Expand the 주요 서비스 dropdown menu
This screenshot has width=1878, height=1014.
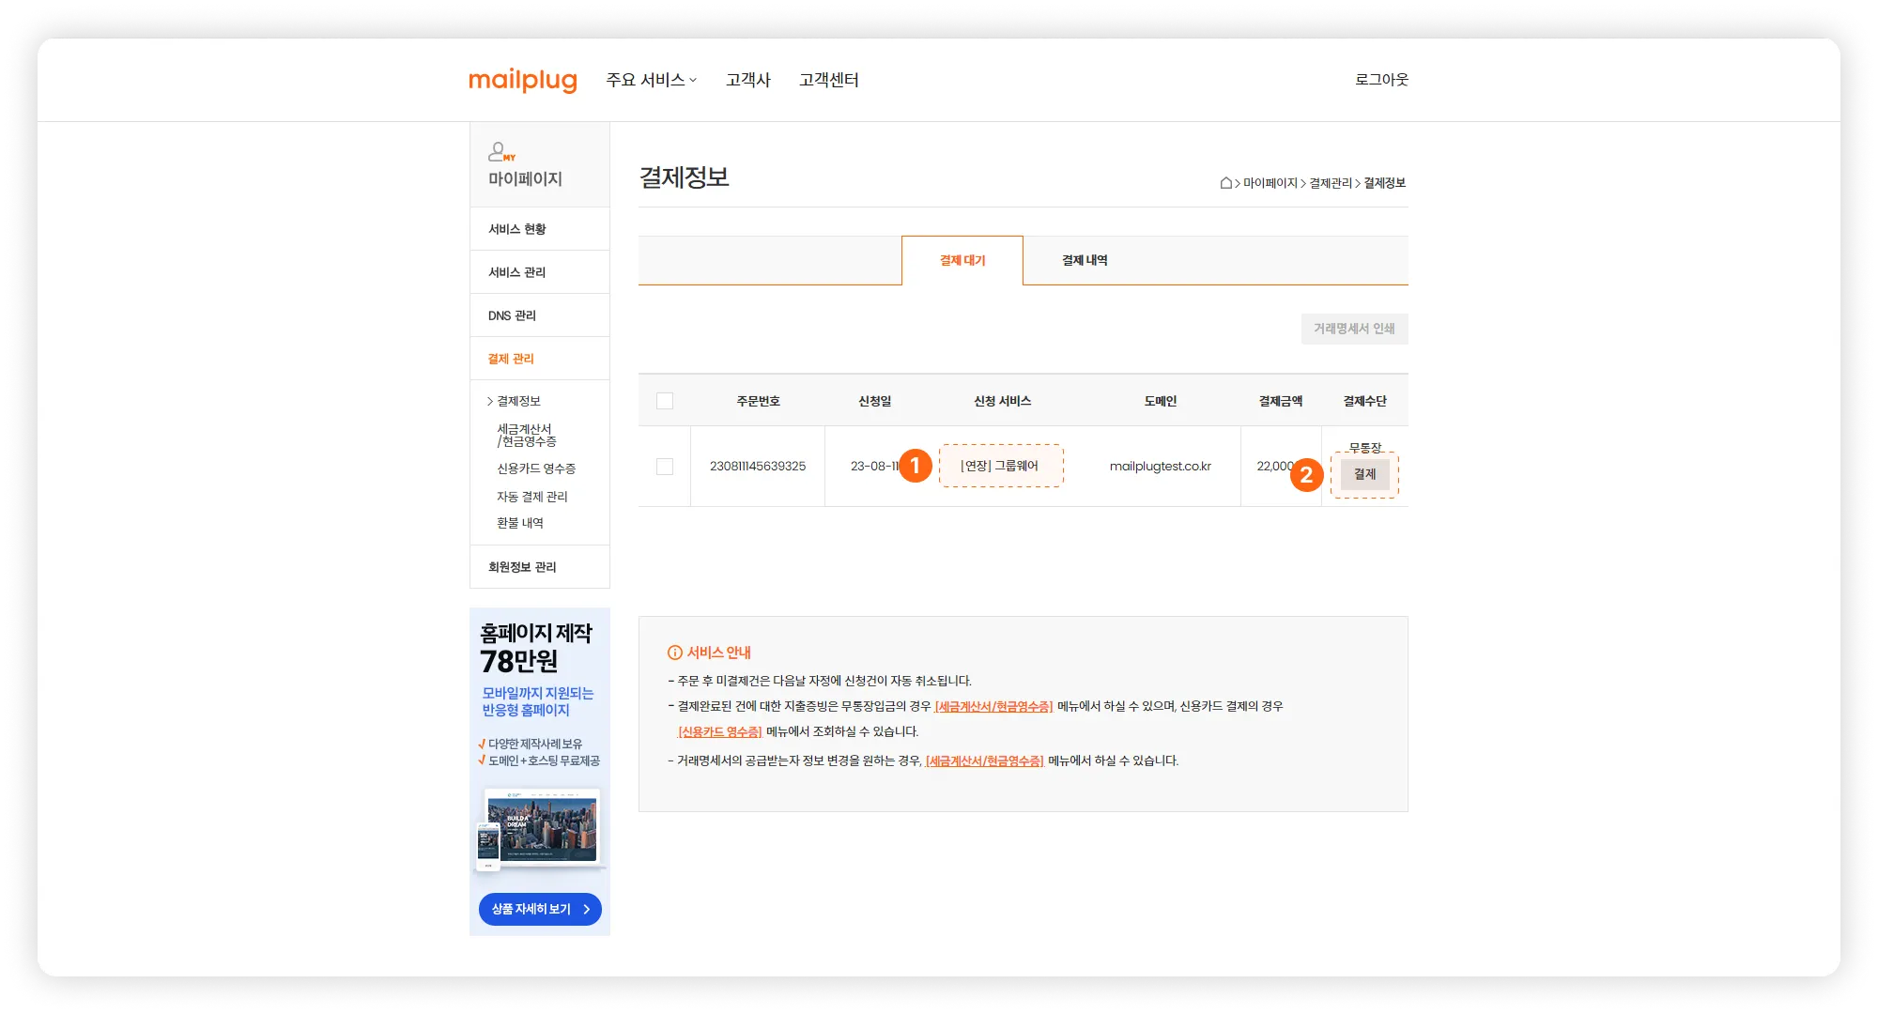[651, 81]
